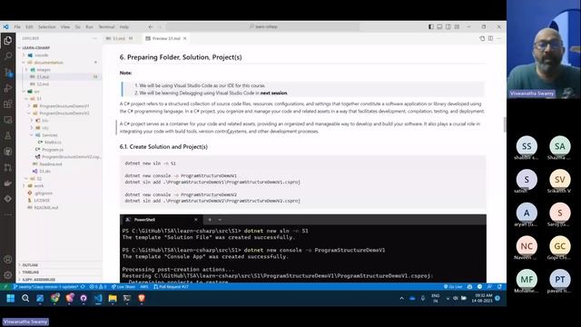581x327 pixels.
Task: Open the Search view in activity bar
Action: [x=8, y=56]
